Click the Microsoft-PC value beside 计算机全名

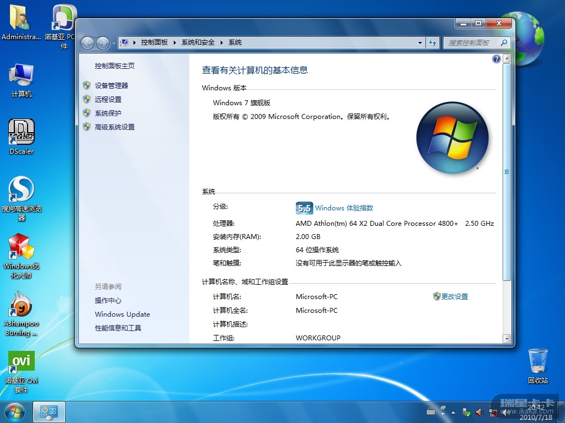pyautogui.click(x=317, y=311)
